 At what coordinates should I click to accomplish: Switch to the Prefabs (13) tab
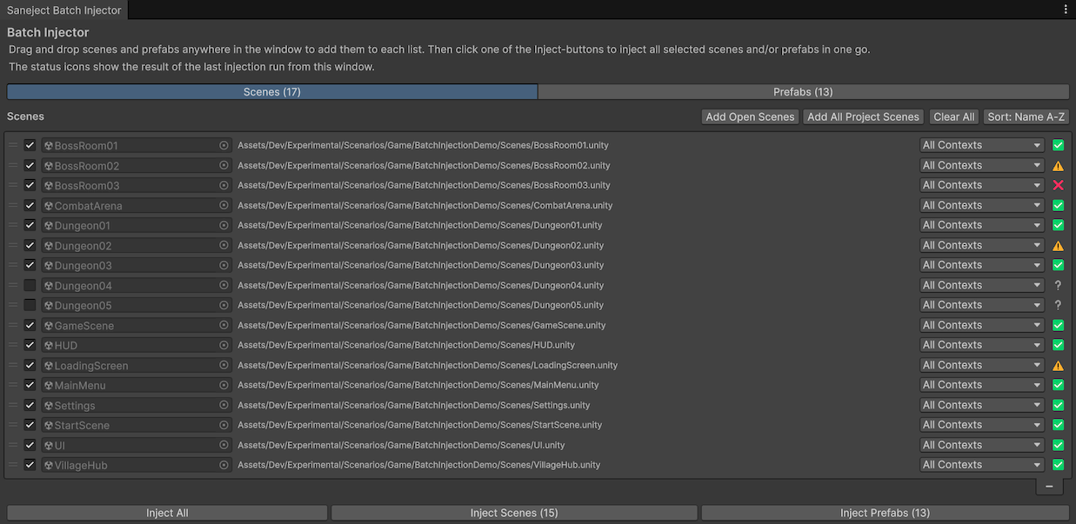point(803,91)
